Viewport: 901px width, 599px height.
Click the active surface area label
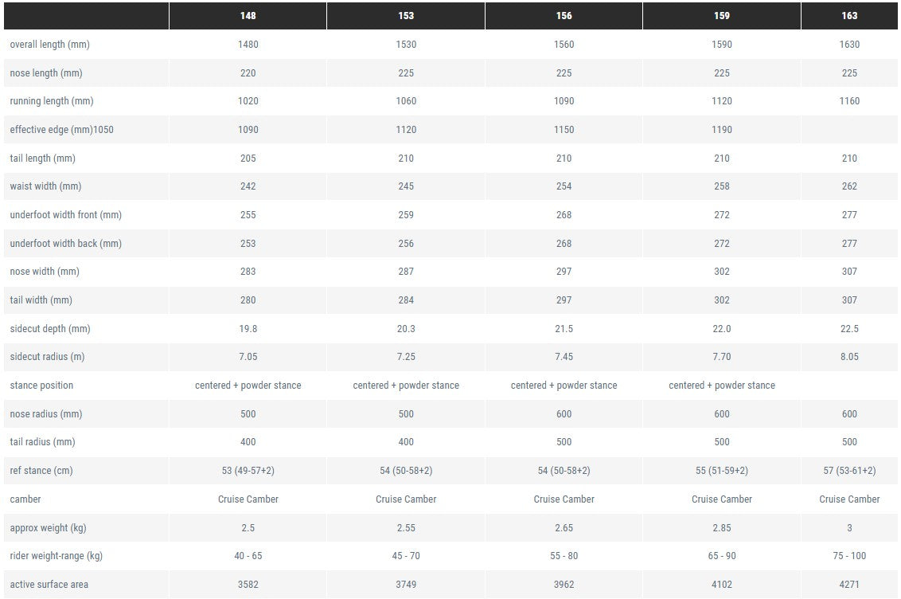(x=49, y=585)
